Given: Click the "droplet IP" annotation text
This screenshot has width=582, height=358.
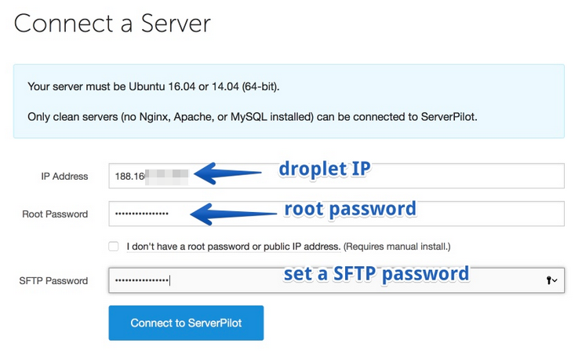Looking at the screenshot, I should (324, 170).
